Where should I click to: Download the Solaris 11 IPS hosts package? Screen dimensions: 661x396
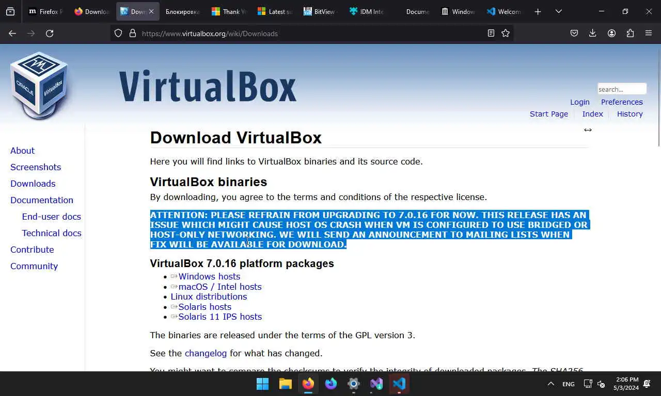click(x=220, y=317)
